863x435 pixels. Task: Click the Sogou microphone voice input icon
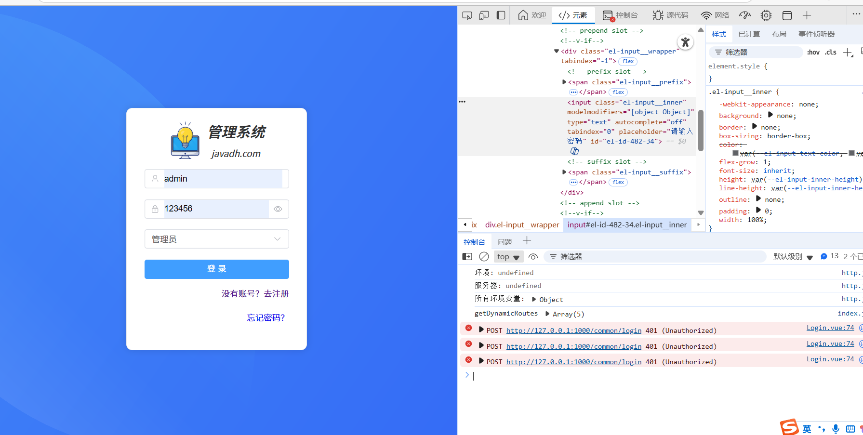tap(836, 429)
